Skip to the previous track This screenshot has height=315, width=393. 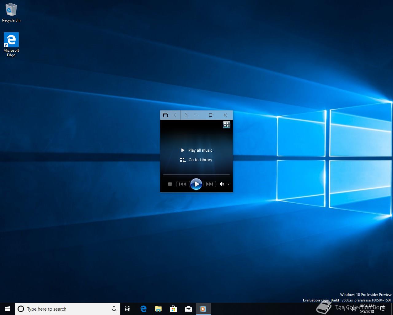point(183,184)
